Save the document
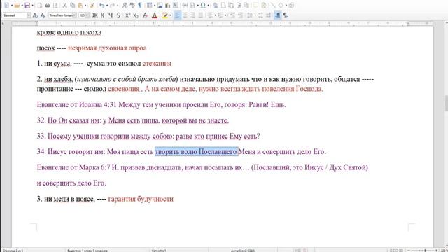Viewport: 448px width, 252px height. coord(27,6)
